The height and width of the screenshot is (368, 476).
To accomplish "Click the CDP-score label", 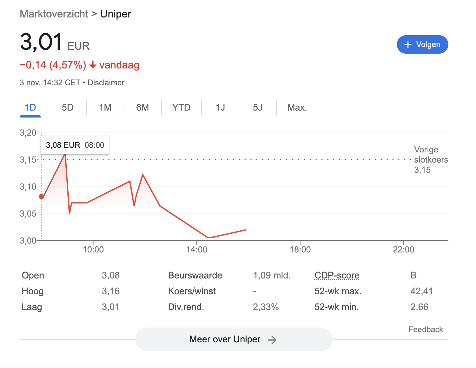I will point(337,275).
